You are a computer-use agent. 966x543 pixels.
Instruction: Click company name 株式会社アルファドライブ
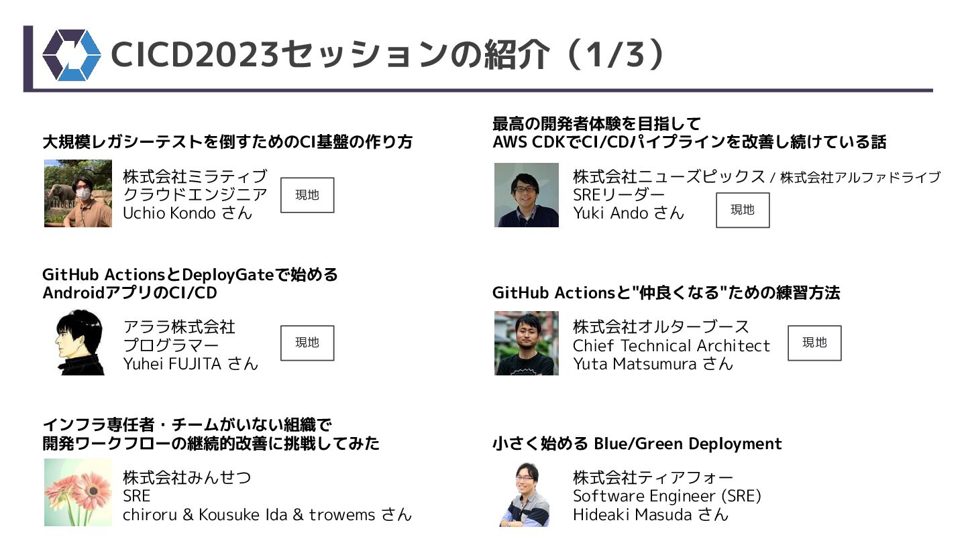[x=860, y=178]
